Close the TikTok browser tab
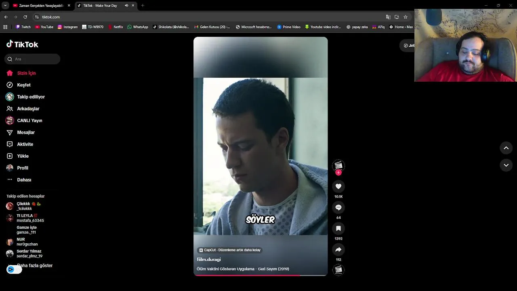The height and width of the screenshot is (291, 517). click(133, 6)
